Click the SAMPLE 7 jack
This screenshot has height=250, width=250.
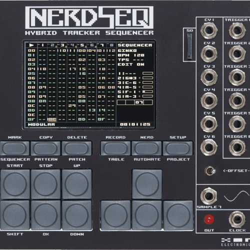[208, 196]
